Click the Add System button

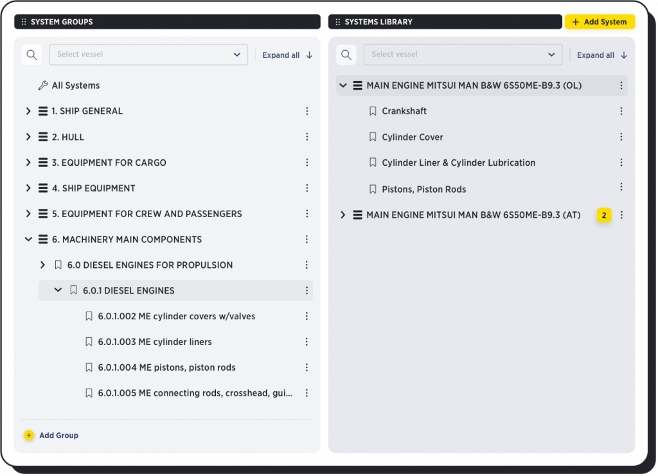[x=600, y=21]
